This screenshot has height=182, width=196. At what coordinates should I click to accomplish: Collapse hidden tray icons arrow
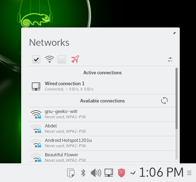click(x=133, y=173)
